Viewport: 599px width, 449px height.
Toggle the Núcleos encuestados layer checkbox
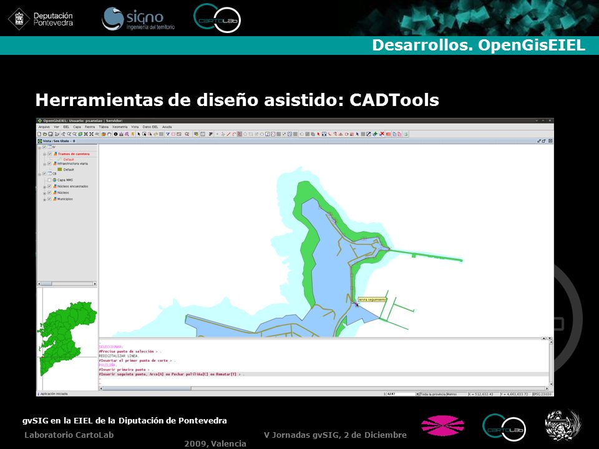[49, 186]
